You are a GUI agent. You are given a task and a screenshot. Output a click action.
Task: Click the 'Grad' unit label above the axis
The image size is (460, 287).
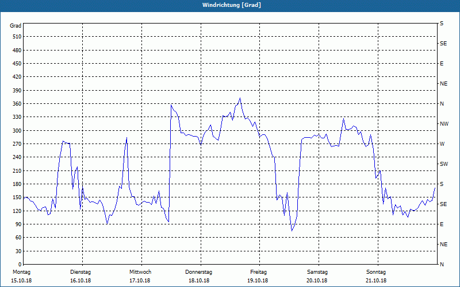tap(16, 26)
